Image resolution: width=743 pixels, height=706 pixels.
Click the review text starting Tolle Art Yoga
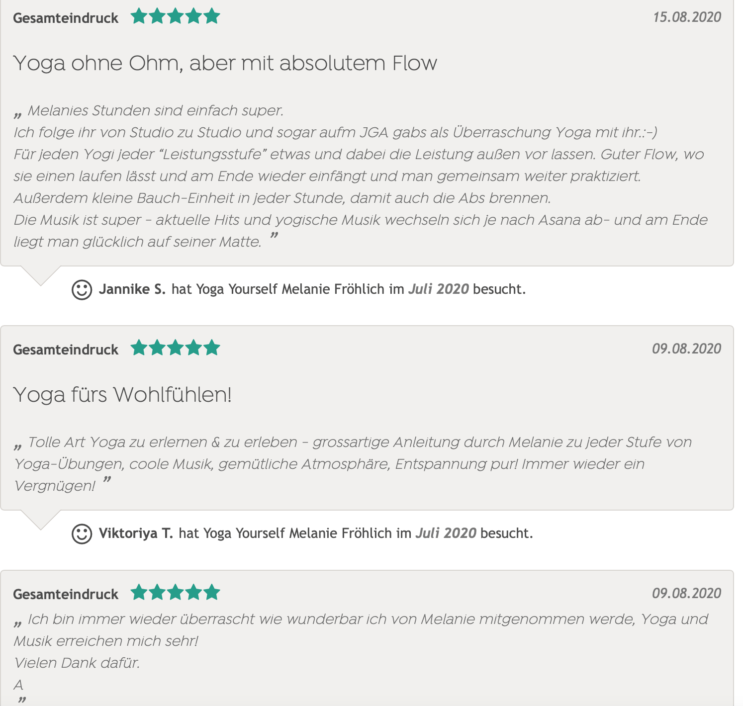point(348,463)
